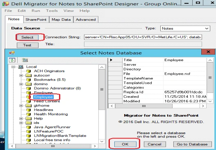Click tree vertical scrollbar up arrow
Viewport: 216px width, 150px height.
coord(102,67)
